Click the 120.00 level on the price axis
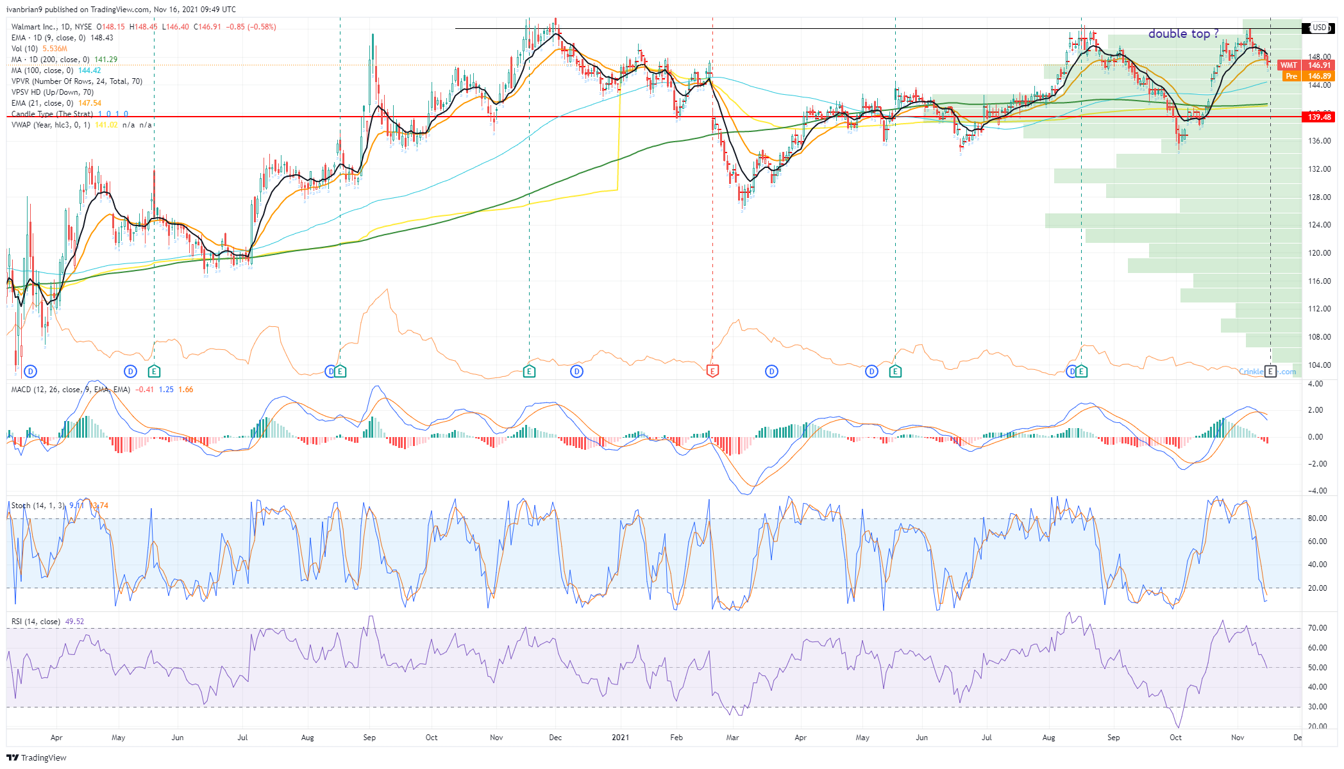This screenshot has width=1344, height=769. pyautogui.click(x=1320, y=253)
